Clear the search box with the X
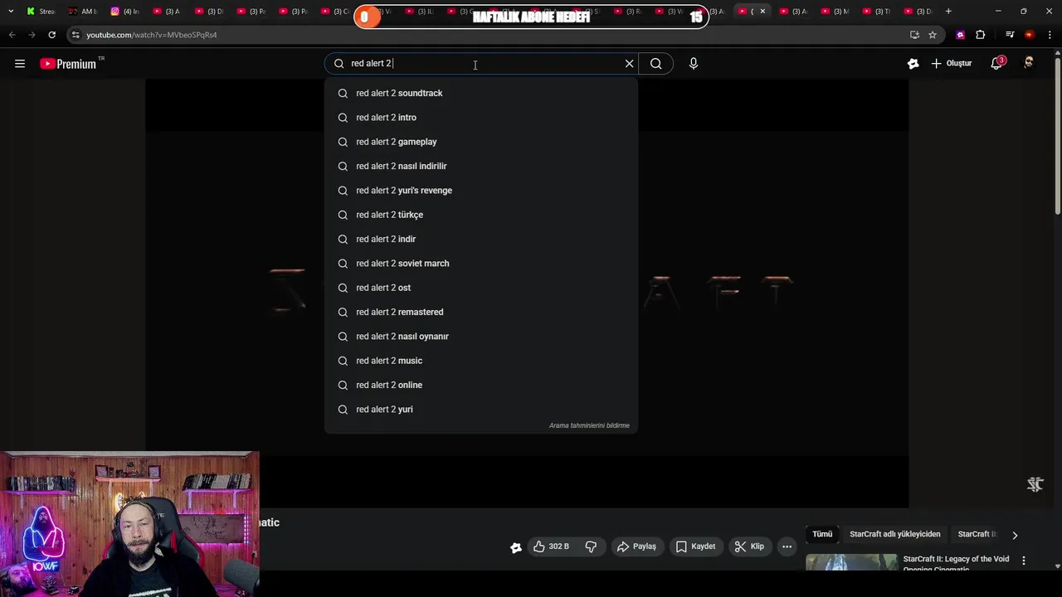 [x=629, y=64]
